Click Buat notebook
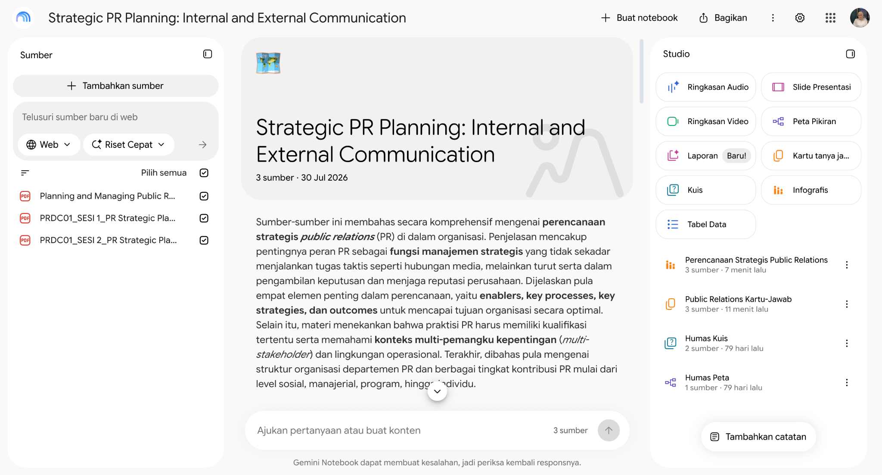This screenshot has width=882, height=475. (x=639, y=18)
